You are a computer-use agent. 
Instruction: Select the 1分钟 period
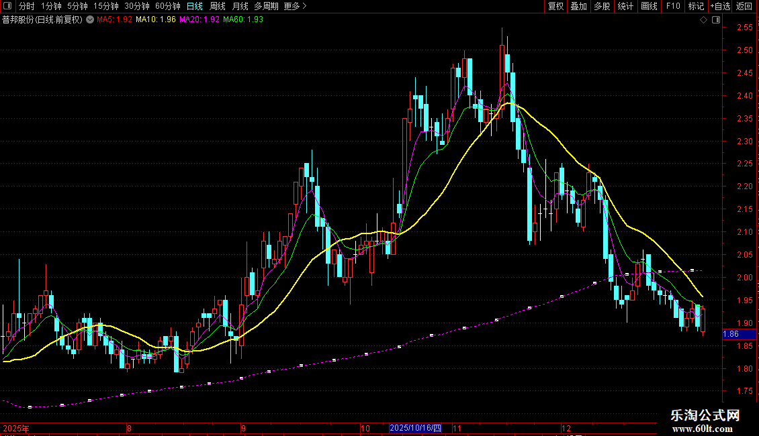(x=51, y=6)
